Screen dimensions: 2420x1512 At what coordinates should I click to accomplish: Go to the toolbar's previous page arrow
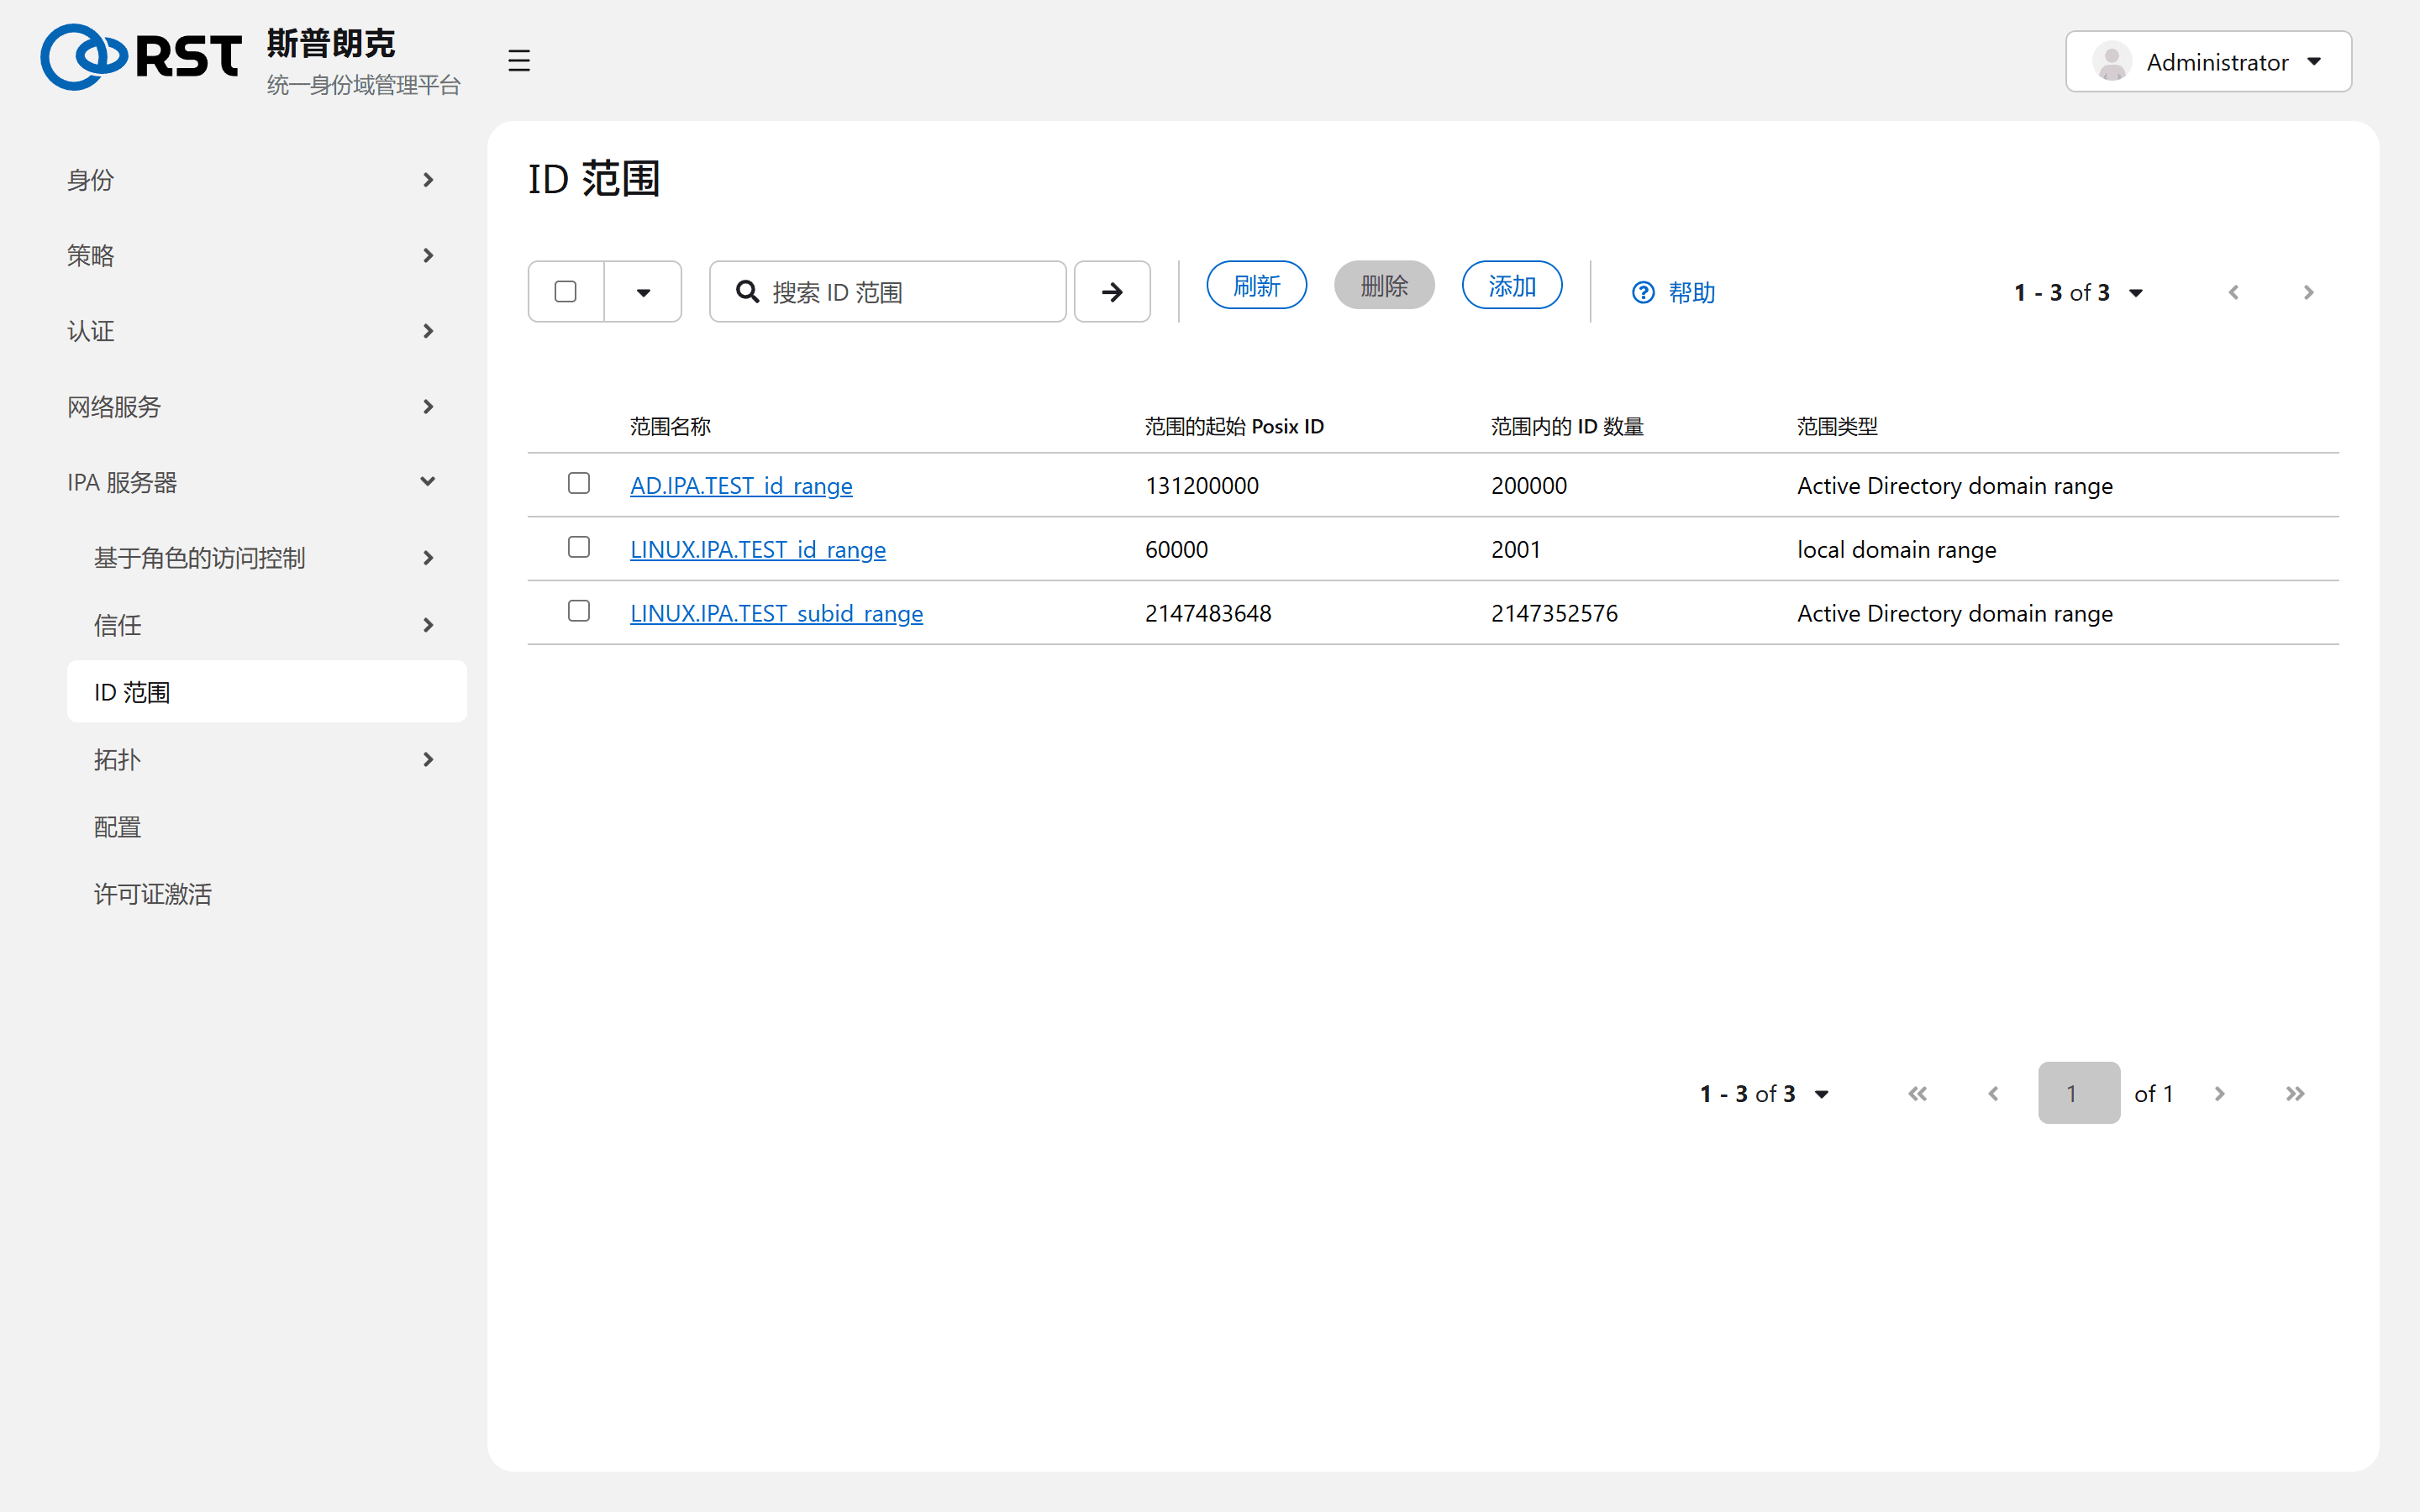2233,292
